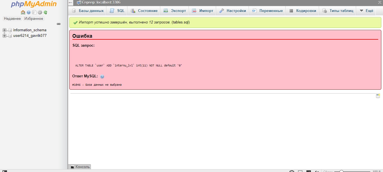This screenshot has width=383, height=172.
Task: Collapse the top menu with the up arrows icon
Action: point(379,3)
